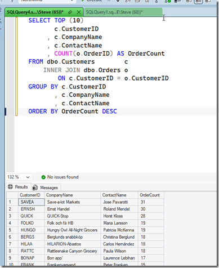Select the ContactName column header

[119, 195]
